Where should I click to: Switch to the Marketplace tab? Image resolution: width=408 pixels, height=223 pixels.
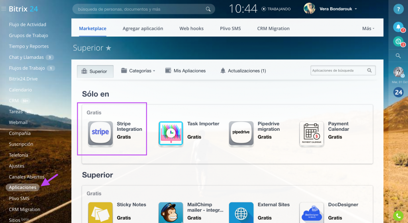tap(92, 29)
